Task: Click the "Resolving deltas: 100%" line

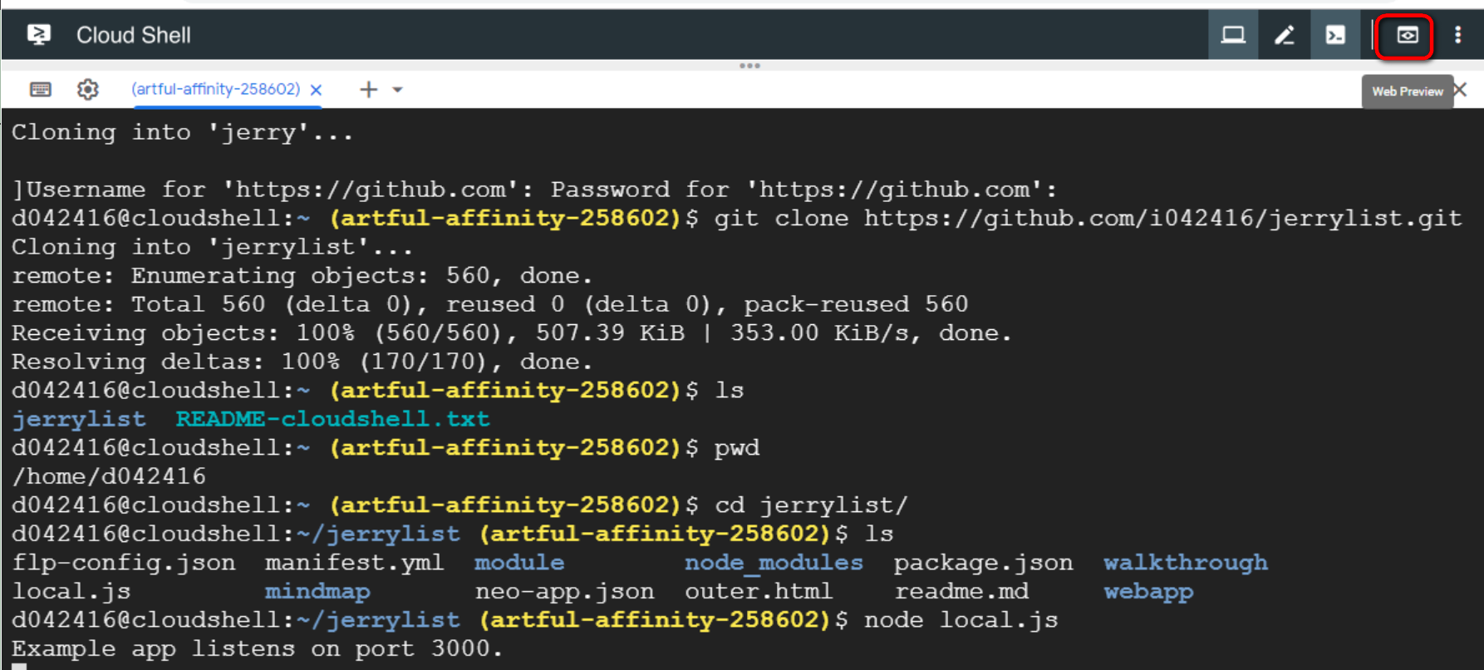Action: [302, 362]
